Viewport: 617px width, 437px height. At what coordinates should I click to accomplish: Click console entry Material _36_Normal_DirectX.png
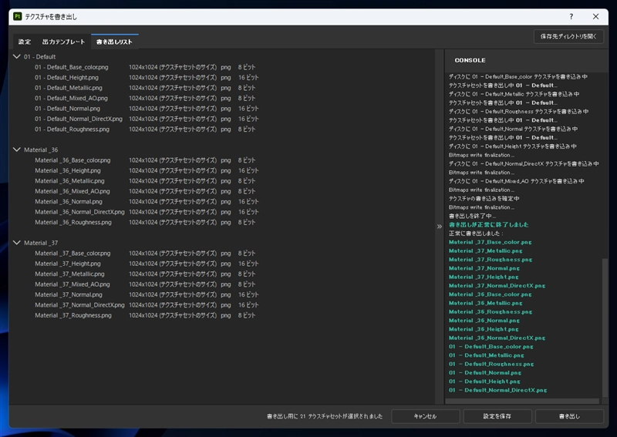[x=497, y=338]
